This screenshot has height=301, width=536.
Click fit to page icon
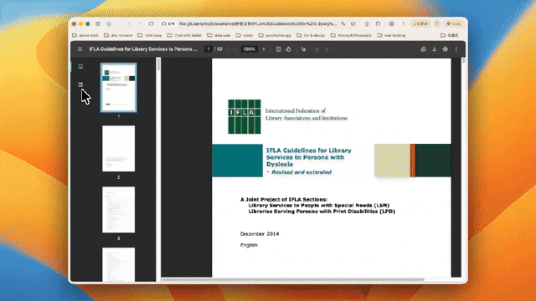278,49
